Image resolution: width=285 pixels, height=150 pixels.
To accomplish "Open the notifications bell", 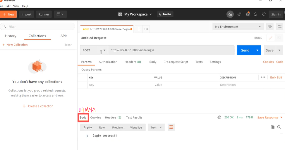I will (x=255, y=14).
